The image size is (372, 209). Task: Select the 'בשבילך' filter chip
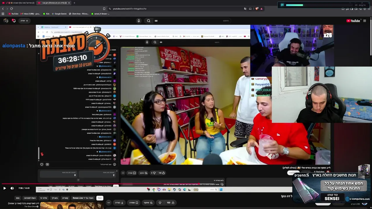55,198
